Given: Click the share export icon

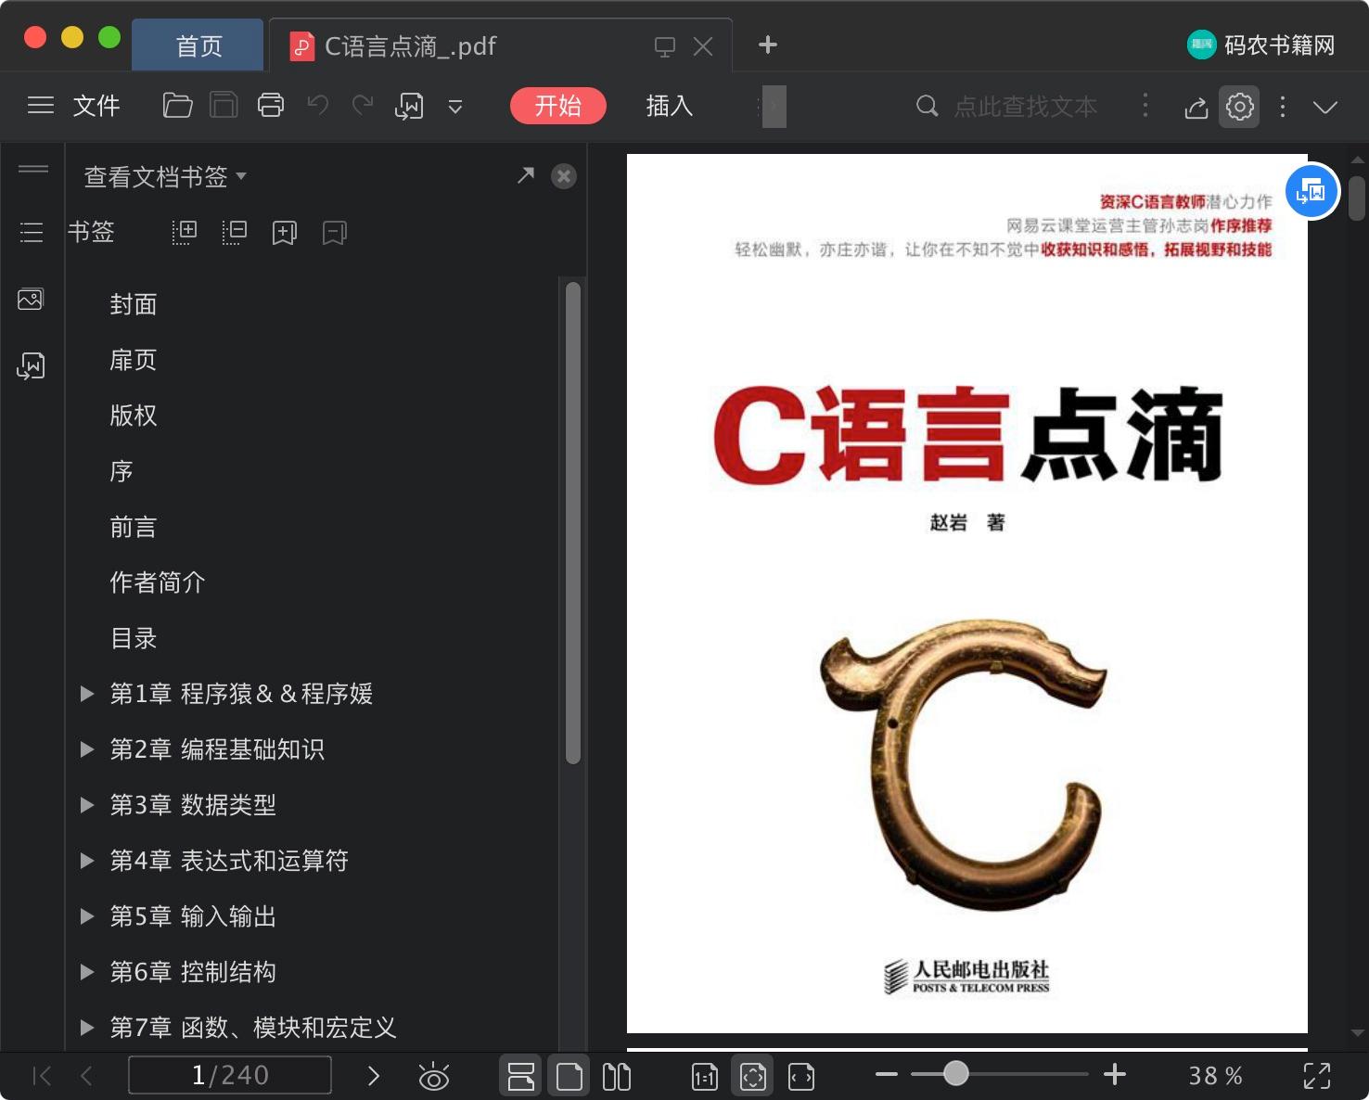Looking at the screenshot, I should (1196, 107).
